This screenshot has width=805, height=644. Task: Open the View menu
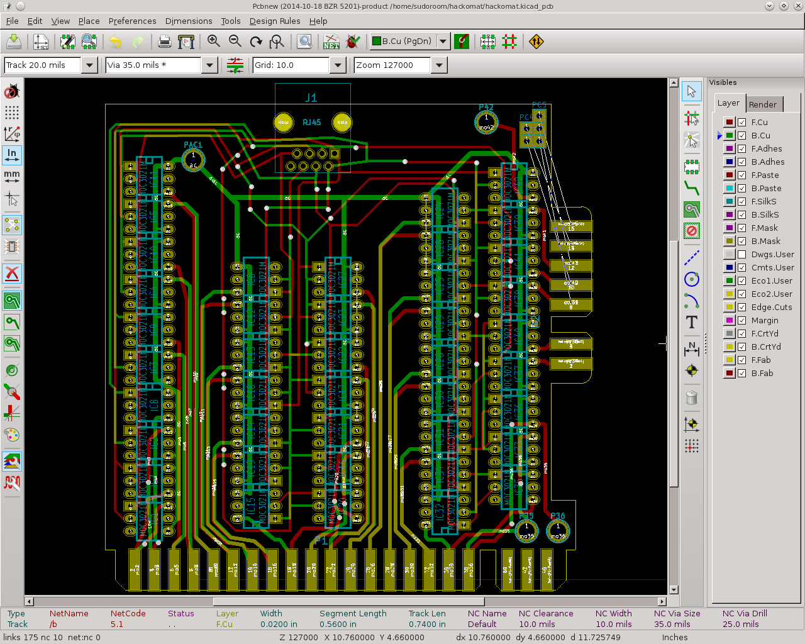pos(60,21)
